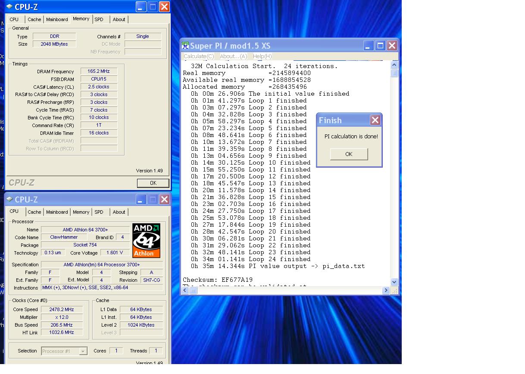
Task: Switch to CPU tab in upper CPU-Z window
Action: click(14, 19)
